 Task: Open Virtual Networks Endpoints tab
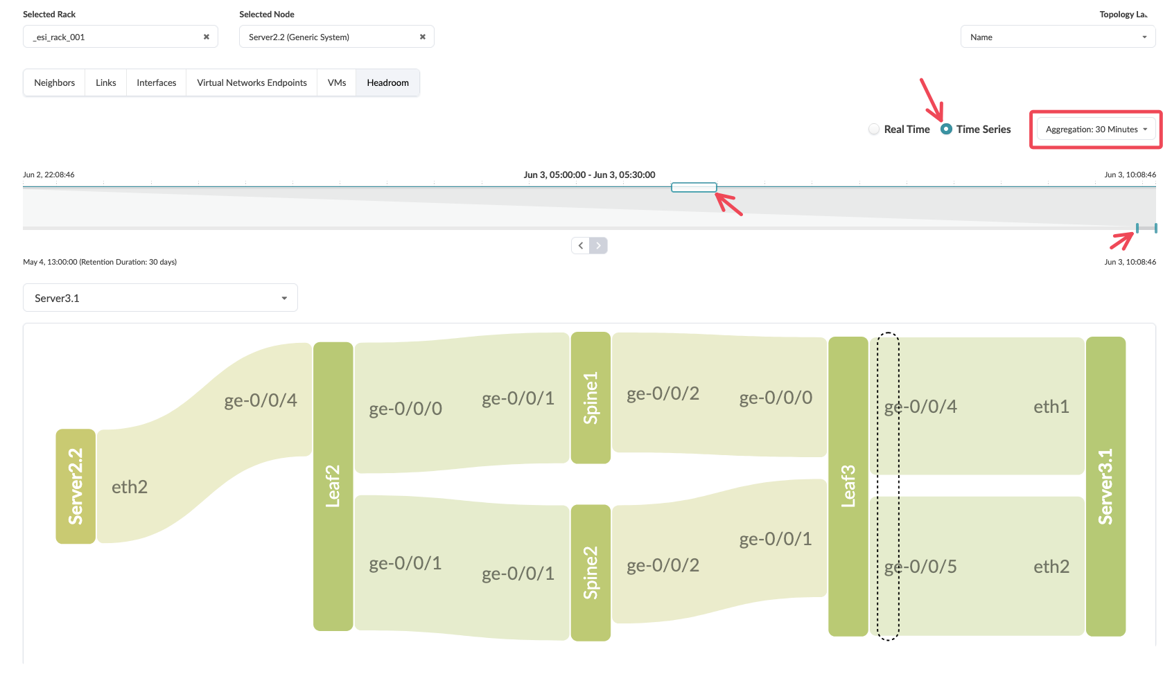(252, 82)
